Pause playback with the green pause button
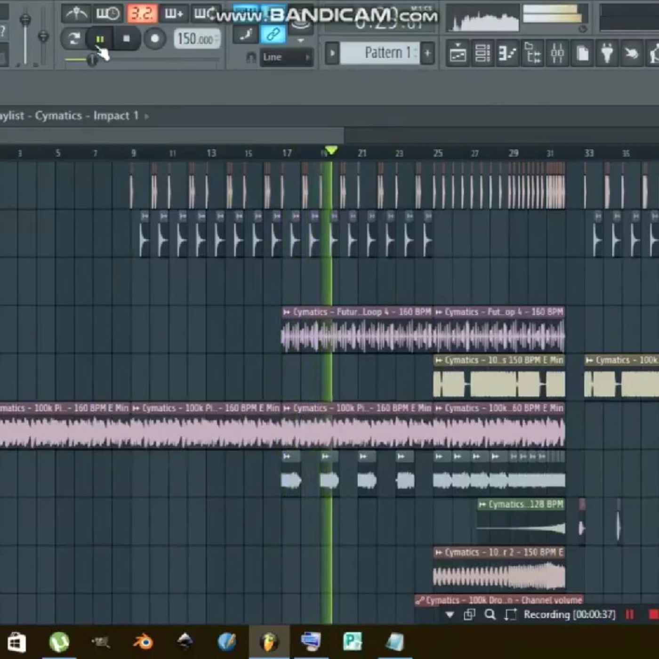Viewport: 659px width, 659px height. pyautogui.click(x=99, y=39)
